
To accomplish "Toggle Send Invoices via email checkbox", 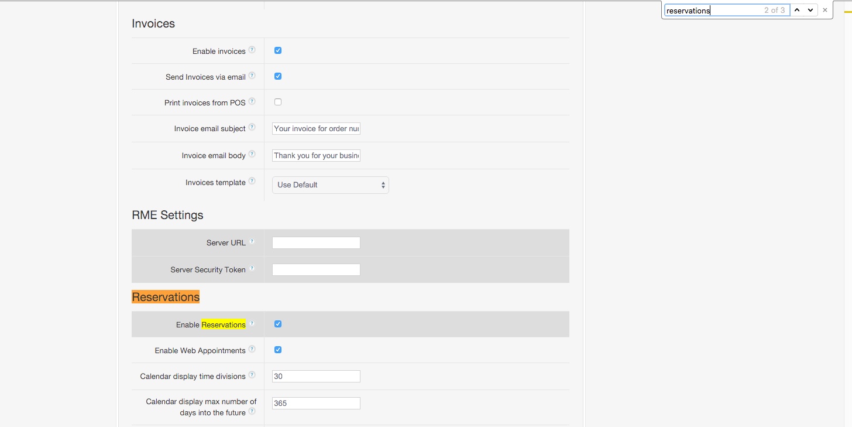I will click(278, 76).
